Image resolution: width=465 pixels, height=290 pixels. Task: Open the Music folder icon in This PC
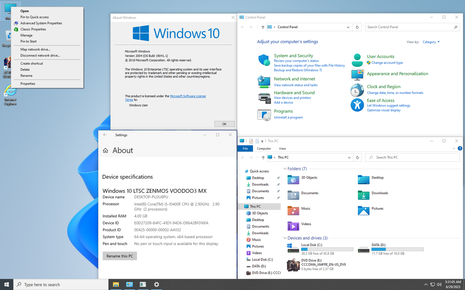click(293, 210)
